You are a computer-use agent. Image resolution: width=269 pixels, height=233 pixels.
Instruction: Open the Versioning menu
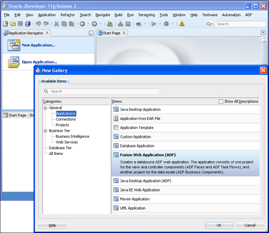146,15
